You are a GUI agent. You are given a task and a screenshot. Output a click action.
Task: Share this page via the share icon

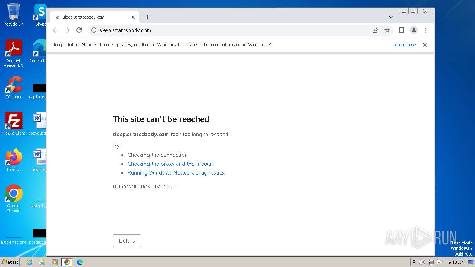[x=375, y=30]
